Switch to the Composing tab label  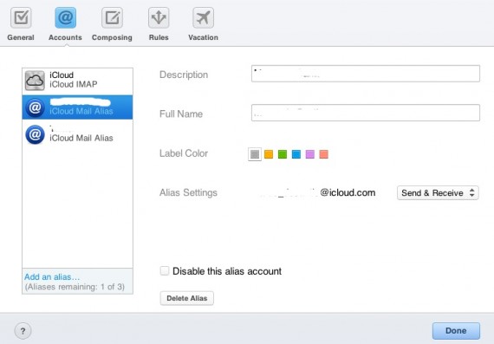coord(112,37)
